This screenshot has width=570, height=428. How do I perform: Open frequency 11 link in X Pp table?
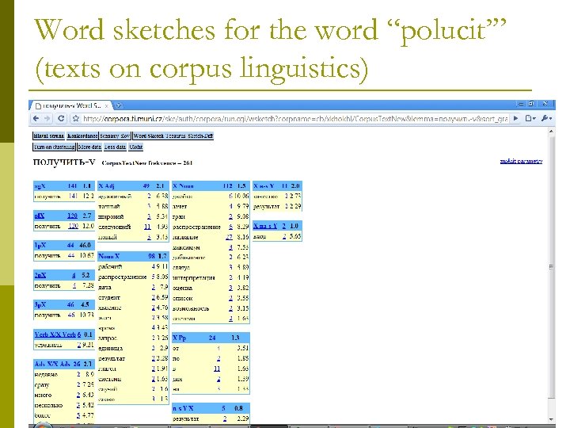pyautogui.click(x=217, y=369)
